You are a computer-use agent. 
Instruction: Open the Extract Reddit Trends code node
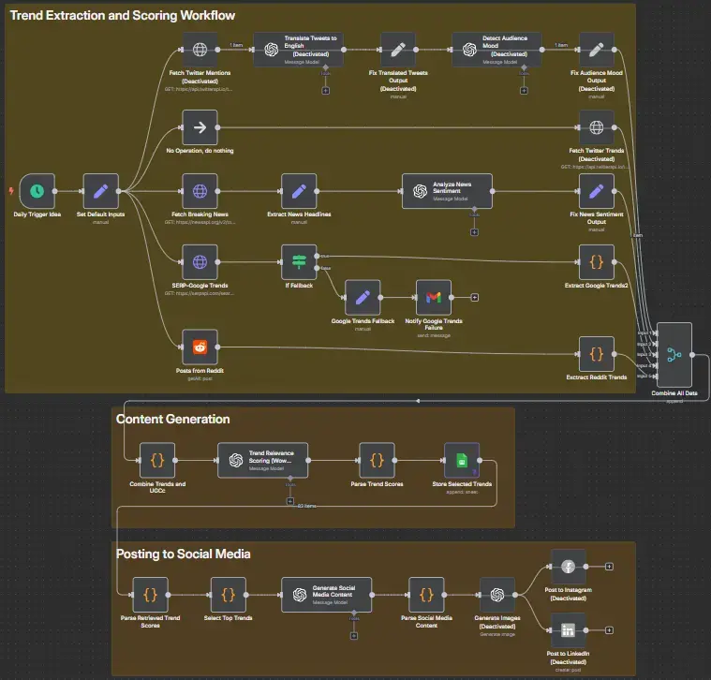click(x=597, y=354)
